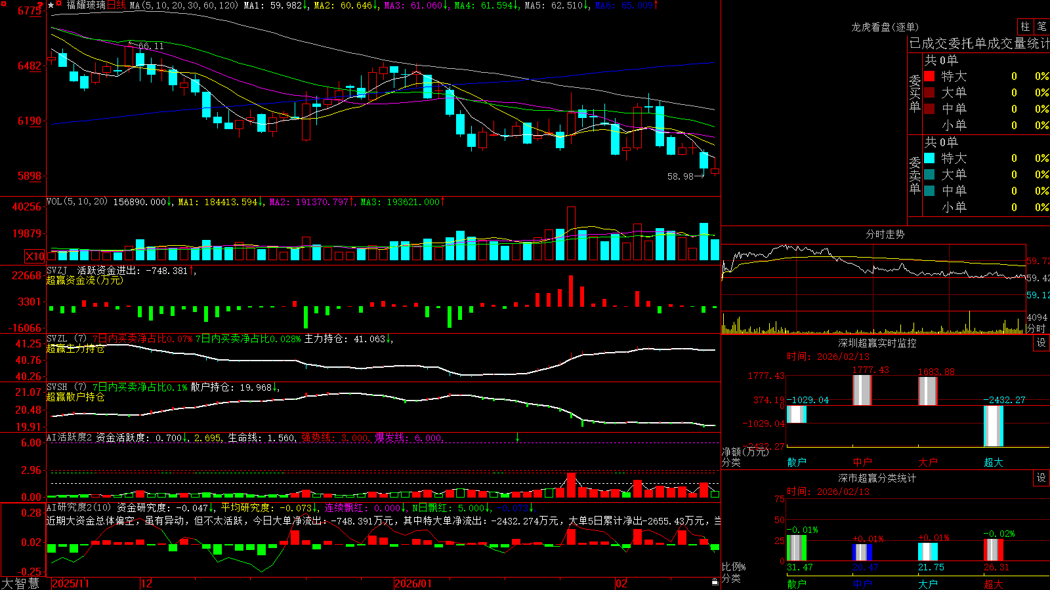Click AI研究度2(10) indicator label
Image resolution: width=1050 pixels, height=590 pixels.
pyautogui.click(x=79, y=507)
